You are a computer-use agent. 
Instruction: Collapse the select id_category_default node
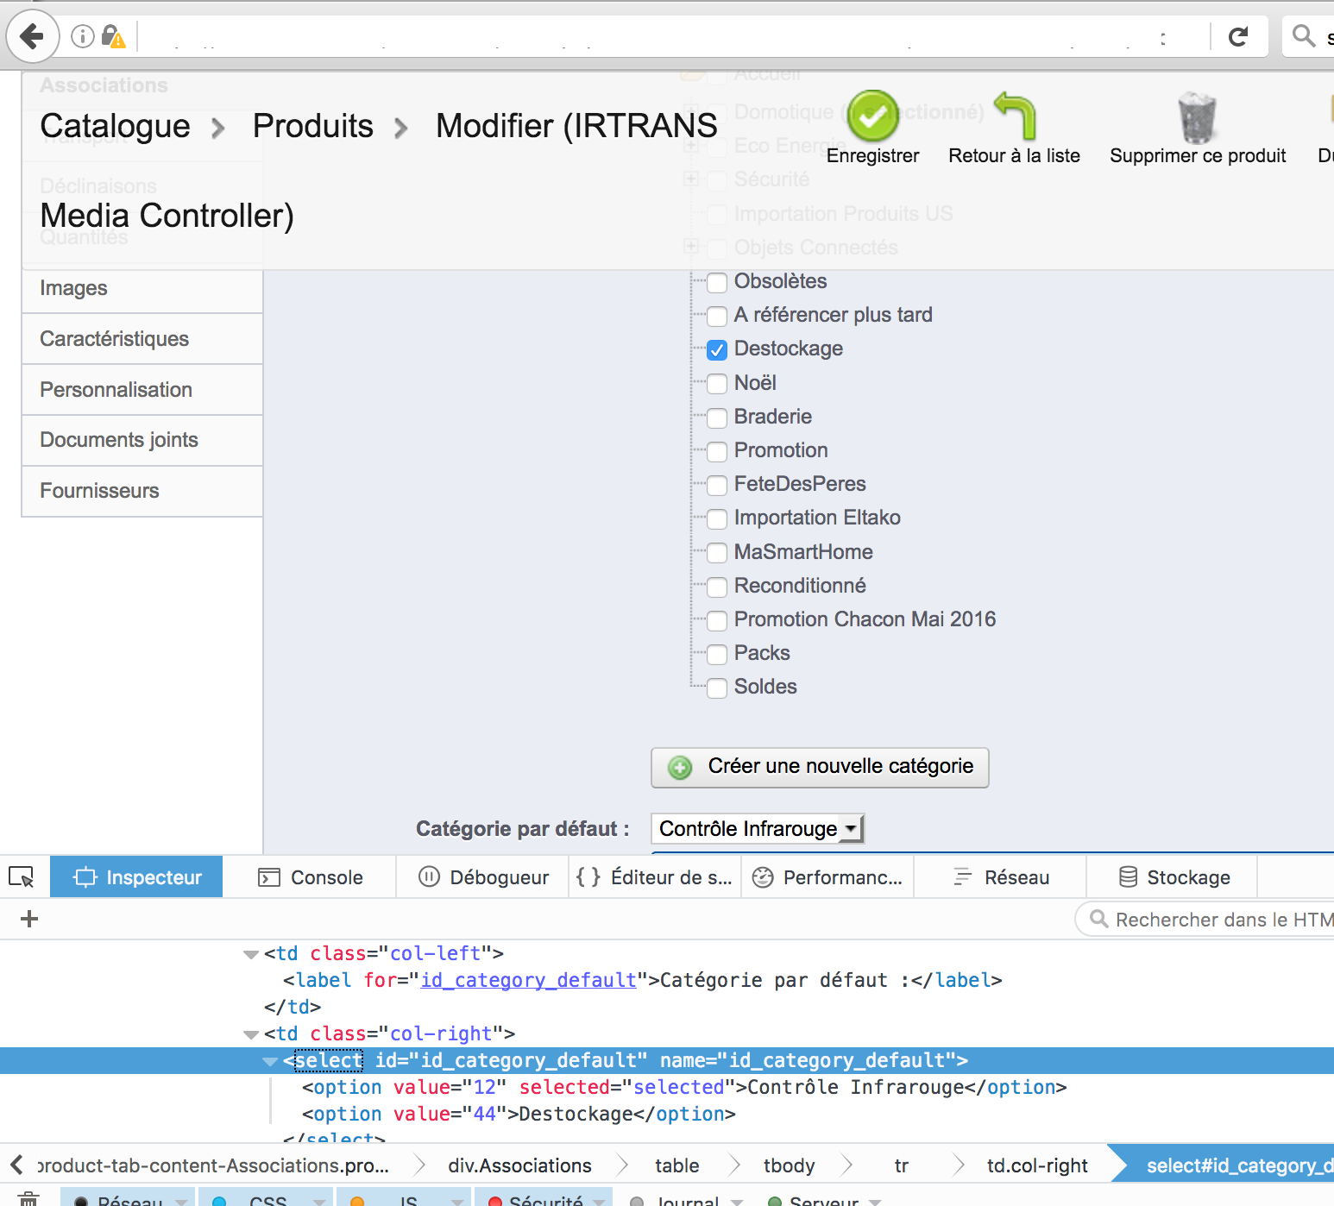click(x=270, y=1061)
